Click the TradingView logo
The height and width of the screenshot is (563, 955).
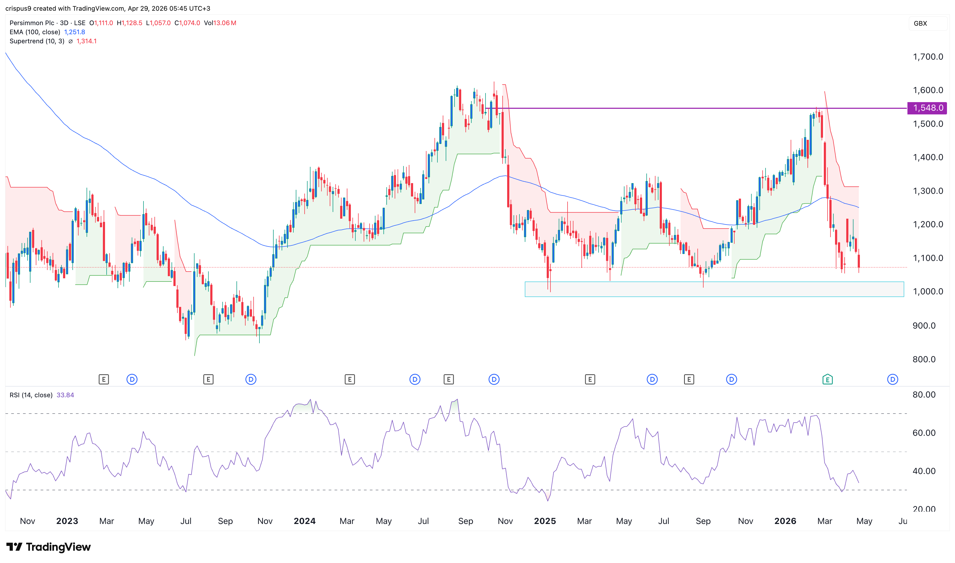click(x=49, y=547)
